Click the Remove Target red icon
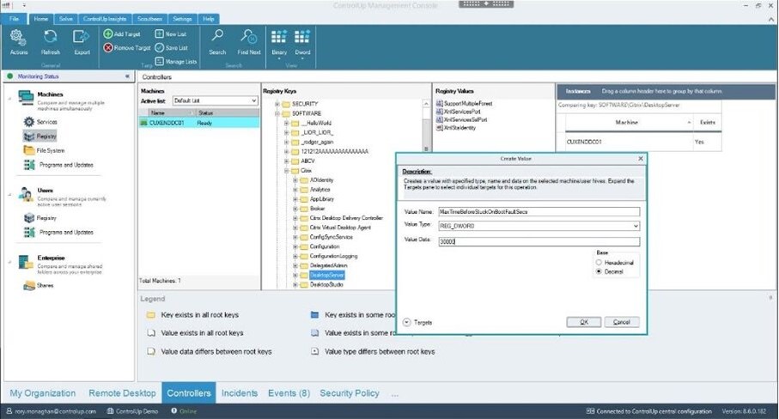 tap(108, 48)
